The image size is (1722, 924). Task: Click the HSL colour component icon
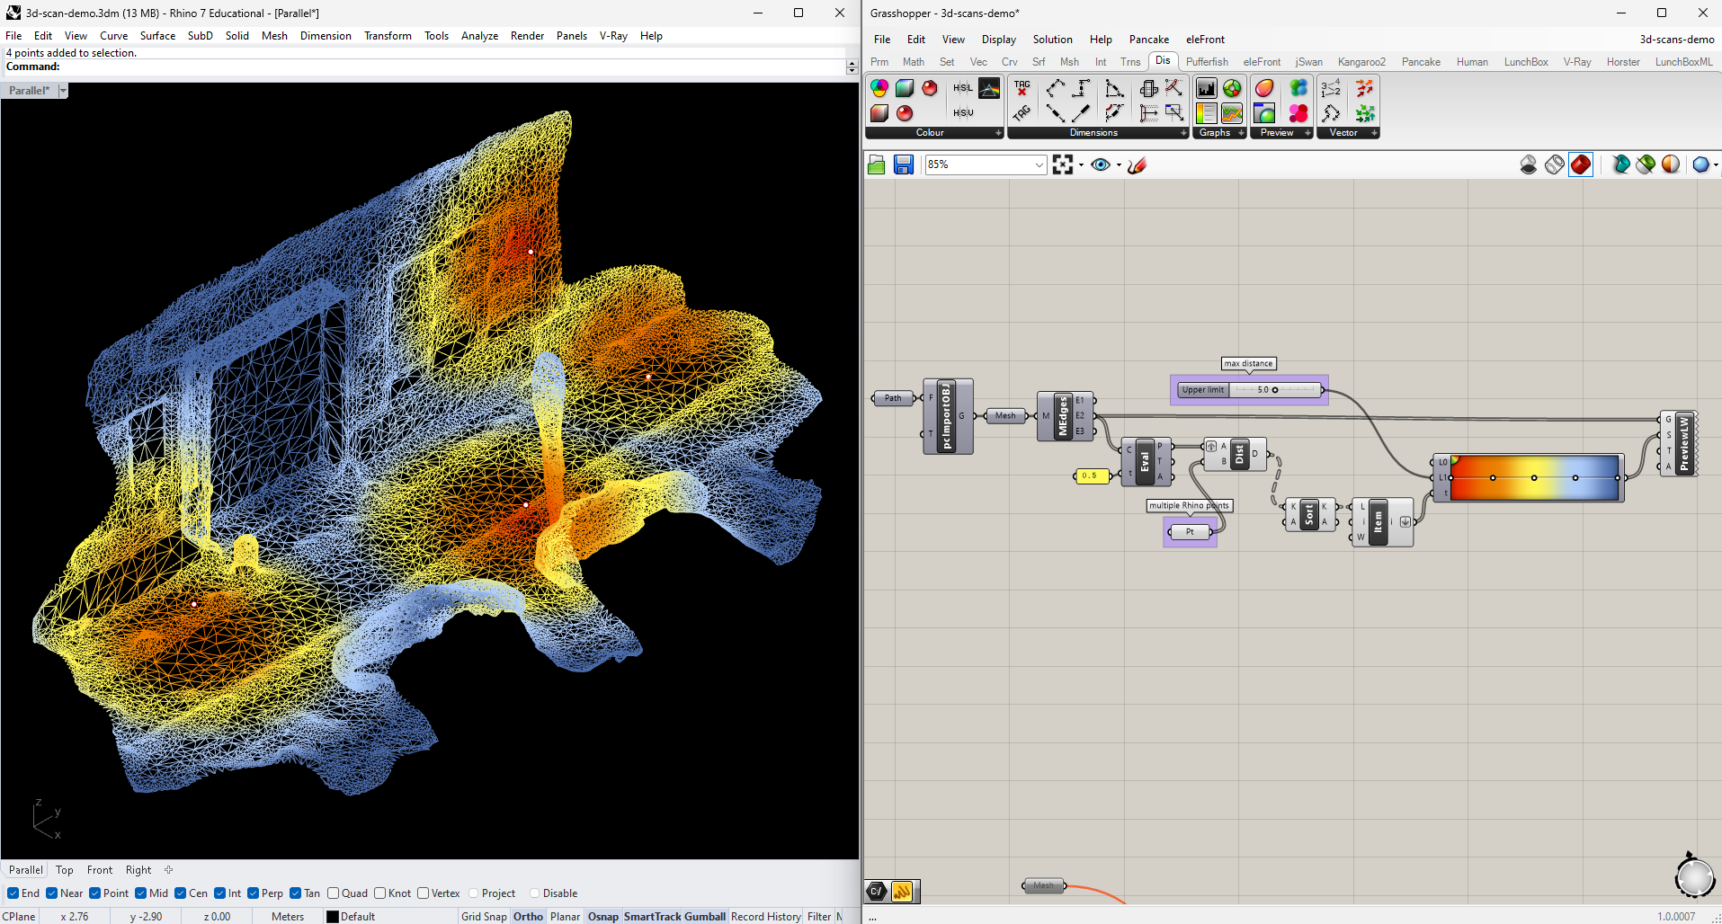pyautogui.click(x=962, y=87)
